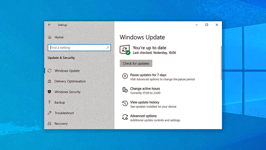Click 'See updates installed on your device' text
This screenshot has height=150, width=266.
pyautogui.click(x=153, y=107)
